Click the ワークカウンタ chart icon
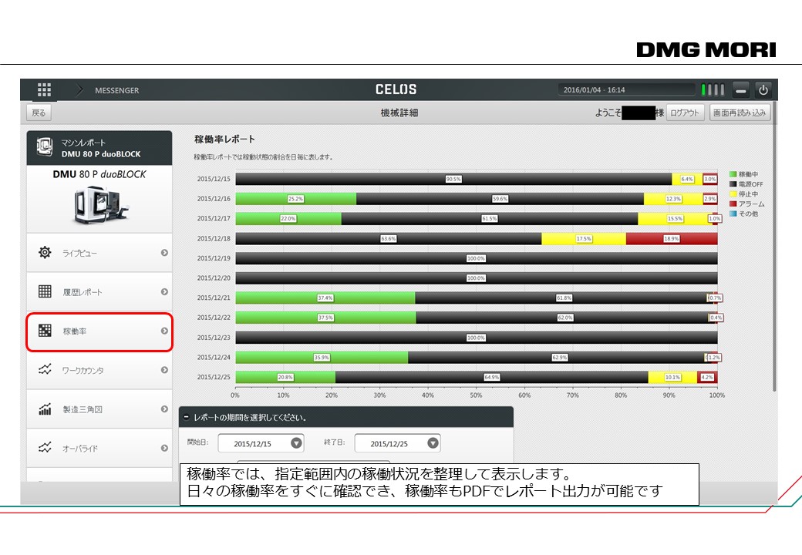 45,369
